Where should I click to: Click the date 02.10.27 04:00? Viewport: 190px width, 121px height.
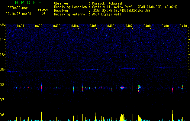pyautogui.click(x=18, y=14)
